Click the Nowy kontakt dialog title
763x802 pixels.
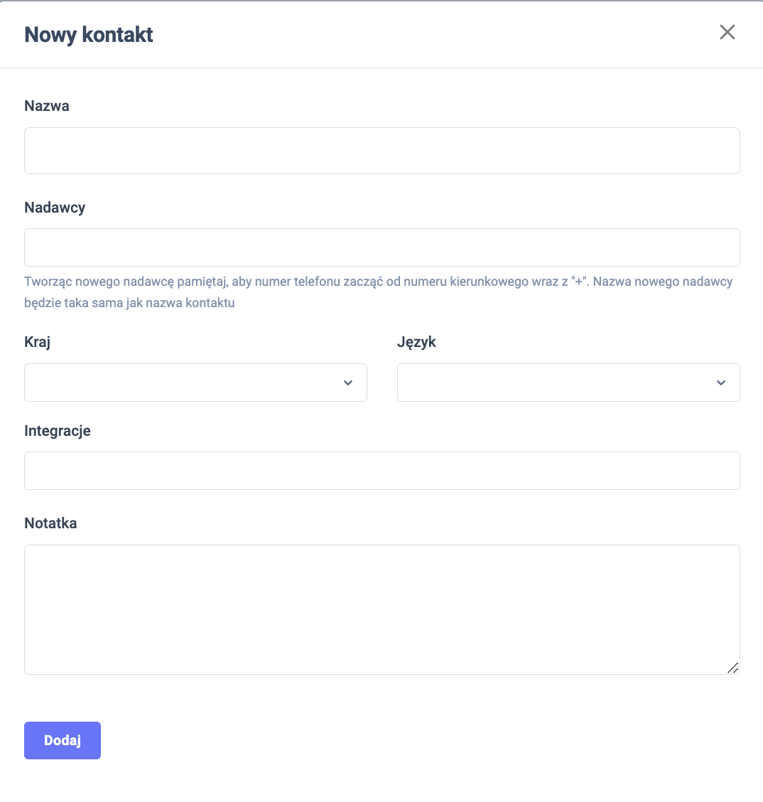(89, 35)
